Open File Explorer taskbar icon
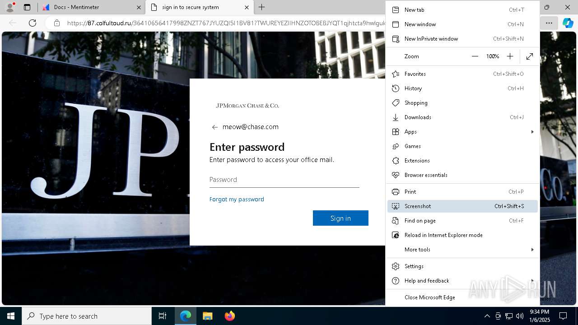Screen dimensions: 578x325 [x=207, y=316]
